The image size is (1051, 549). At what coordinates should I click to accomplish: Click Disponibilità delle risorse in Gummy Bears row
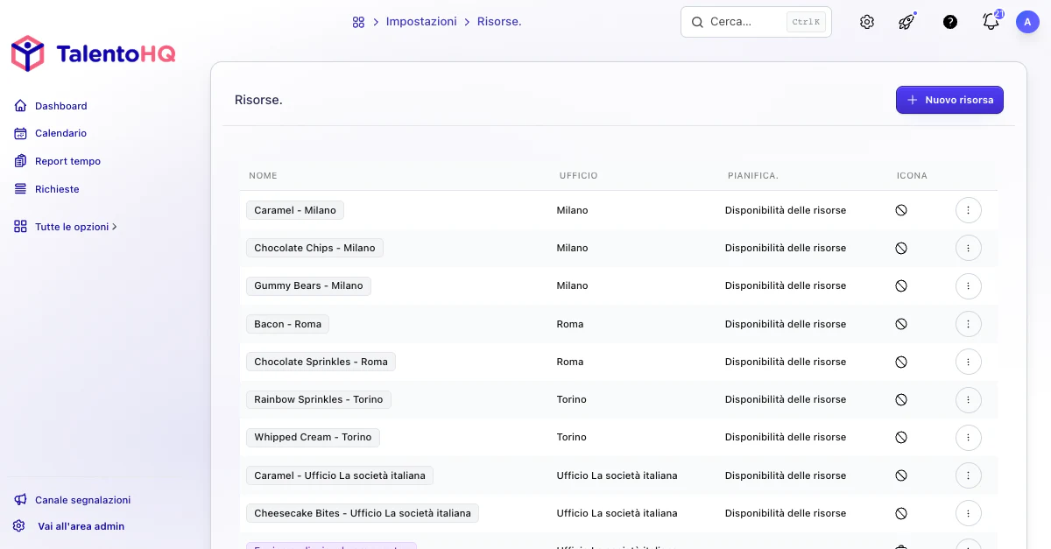pyautogui.click(x=786, y=285)
